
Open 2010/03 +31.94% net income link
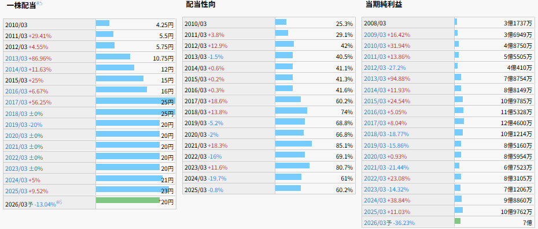[x=375, y=46]
